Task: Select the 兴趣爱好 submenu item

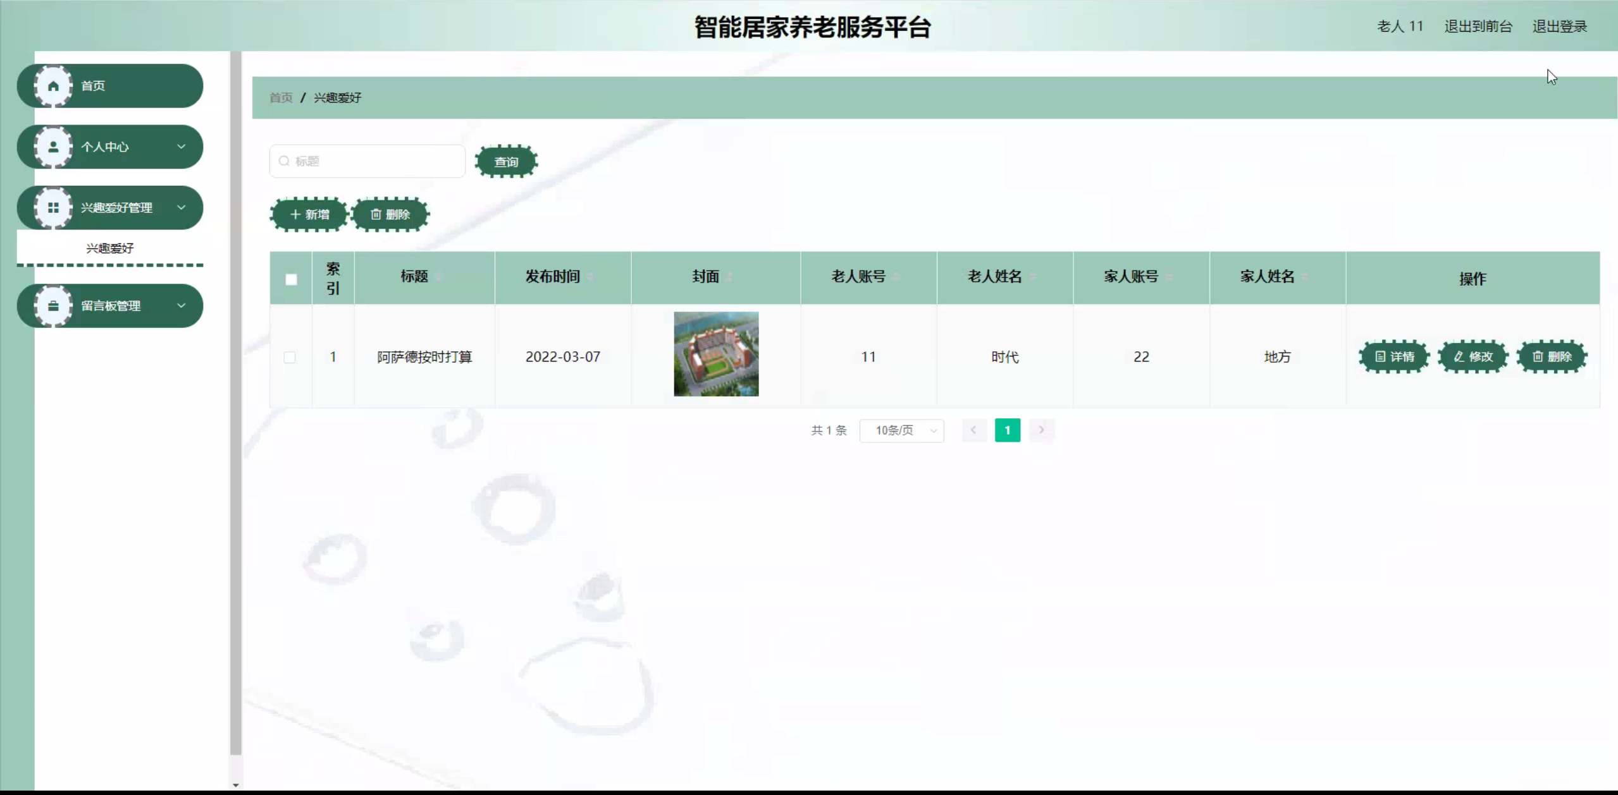Action: click(110, 248)
